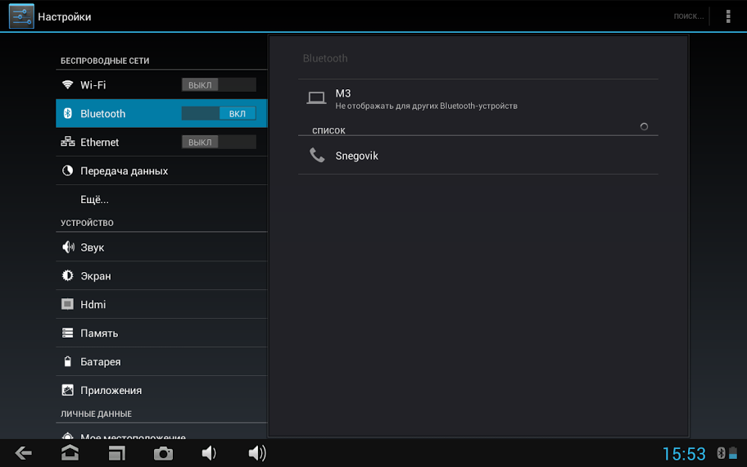Screen dimensions: 747x467
Task: Turn off the Bluetooth ВКЛ switch
Action: point(219,113)
